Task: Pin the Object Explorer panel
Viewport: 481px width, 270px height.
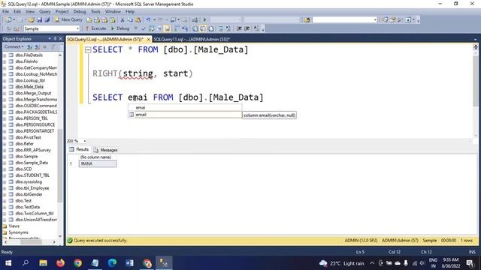Action: [55, 38]
